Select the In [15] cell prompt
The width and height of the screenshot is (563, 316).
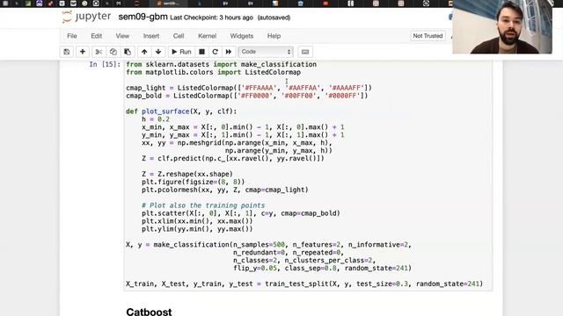[x=105, y=64]
